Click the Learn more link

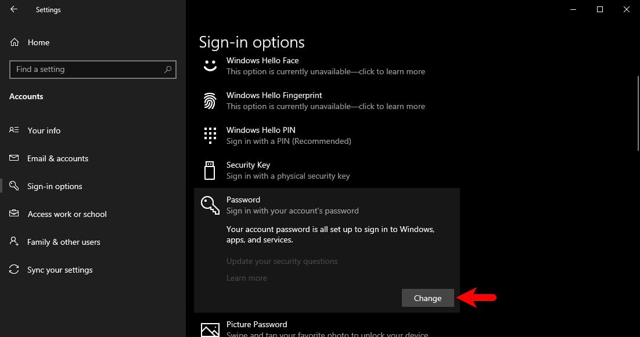(246, 278)
